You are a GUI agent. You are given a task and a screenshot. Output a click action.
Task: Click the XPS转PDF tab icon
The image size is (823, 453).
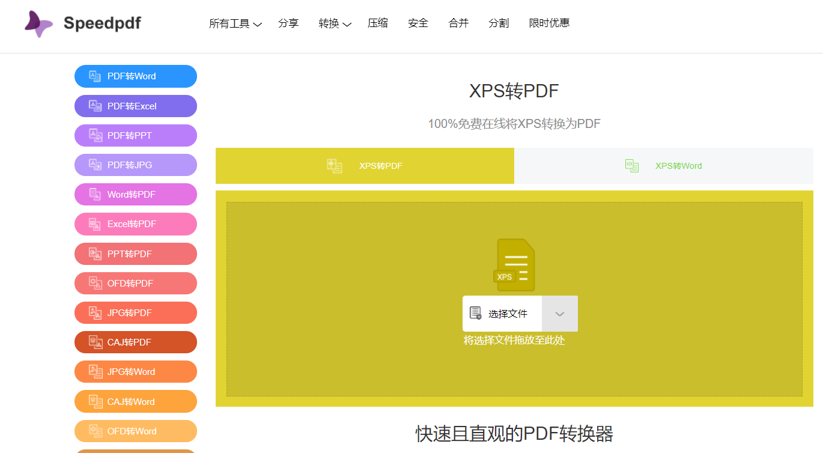click(x=335, y=166)
